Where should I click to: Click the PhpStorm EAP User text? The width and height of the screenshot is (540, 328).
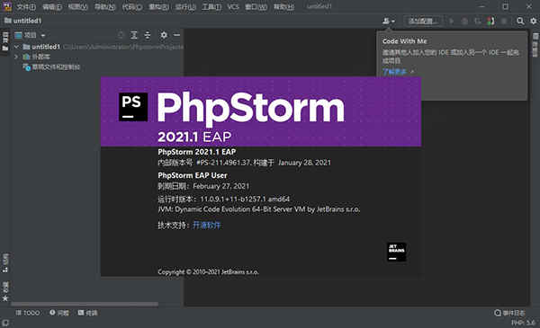pos(193,175)
